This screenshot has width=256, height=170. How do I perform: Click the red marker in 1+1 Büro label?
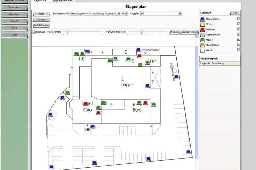86,103
